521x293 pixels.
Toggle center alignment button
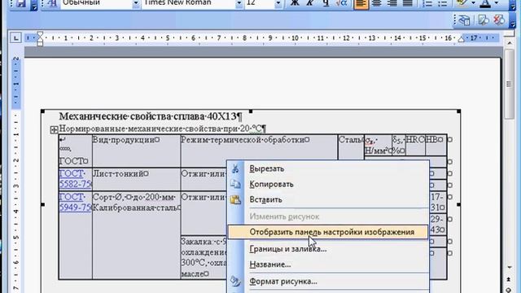(x=376, y=3)
